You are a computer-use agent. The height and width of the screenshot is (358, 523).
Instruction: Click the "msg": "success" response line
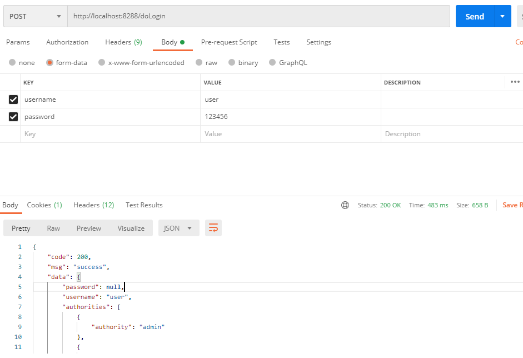78,267
